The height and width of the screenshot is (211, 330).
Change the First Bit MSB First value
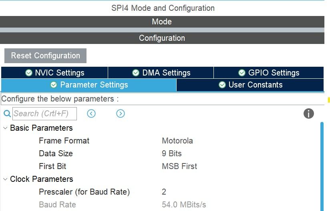179,166
